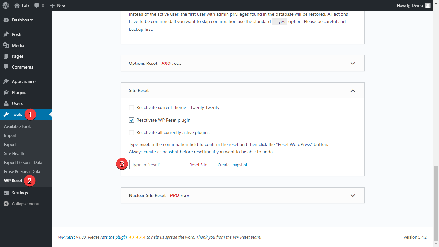Click Nuclear Site Reset - PRO tool title
This screenshot has width=439, height=247.
tap(159, 195)
